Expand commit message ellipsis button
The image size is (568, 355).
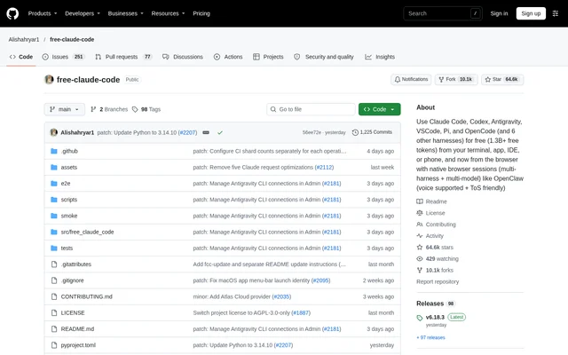click(x=206, y=132)
